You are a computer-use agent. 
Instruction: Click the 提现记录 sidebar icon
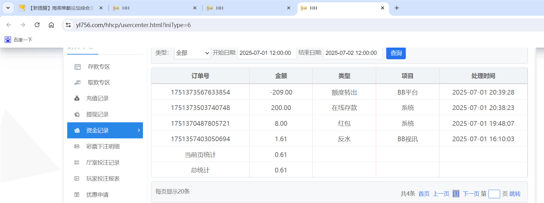(x=77, y=114)
